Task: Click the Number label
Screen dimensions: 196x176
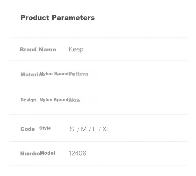Action: coord(31,154)
